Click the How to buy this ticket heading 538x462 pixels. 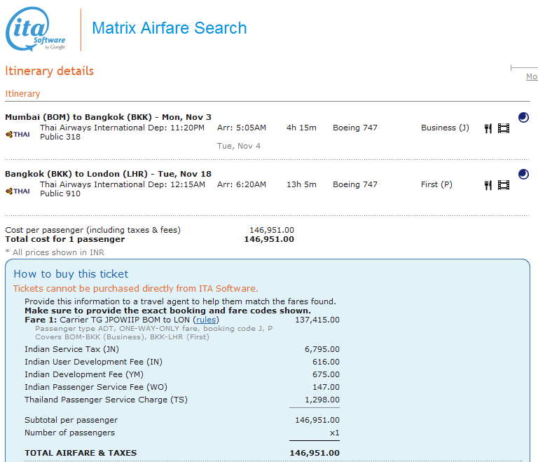71,274
